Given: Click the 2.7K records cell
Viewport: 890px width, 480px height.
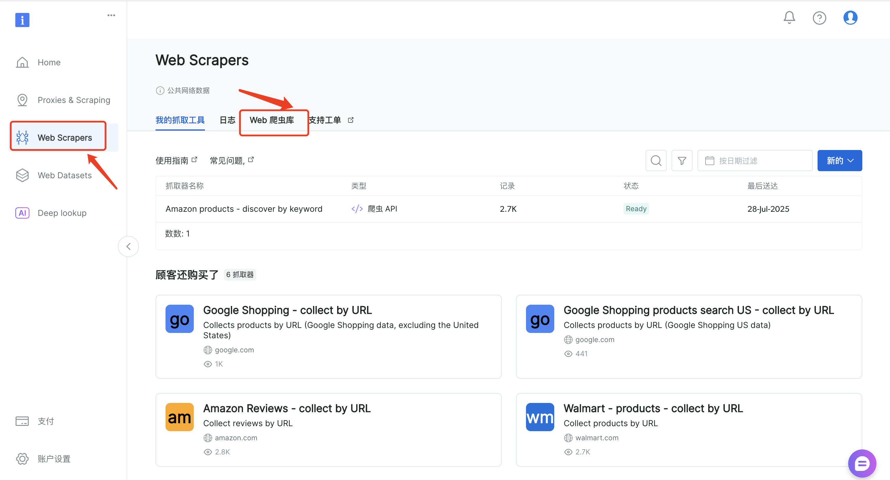Looking at the screenshot, I should [508, 209].
